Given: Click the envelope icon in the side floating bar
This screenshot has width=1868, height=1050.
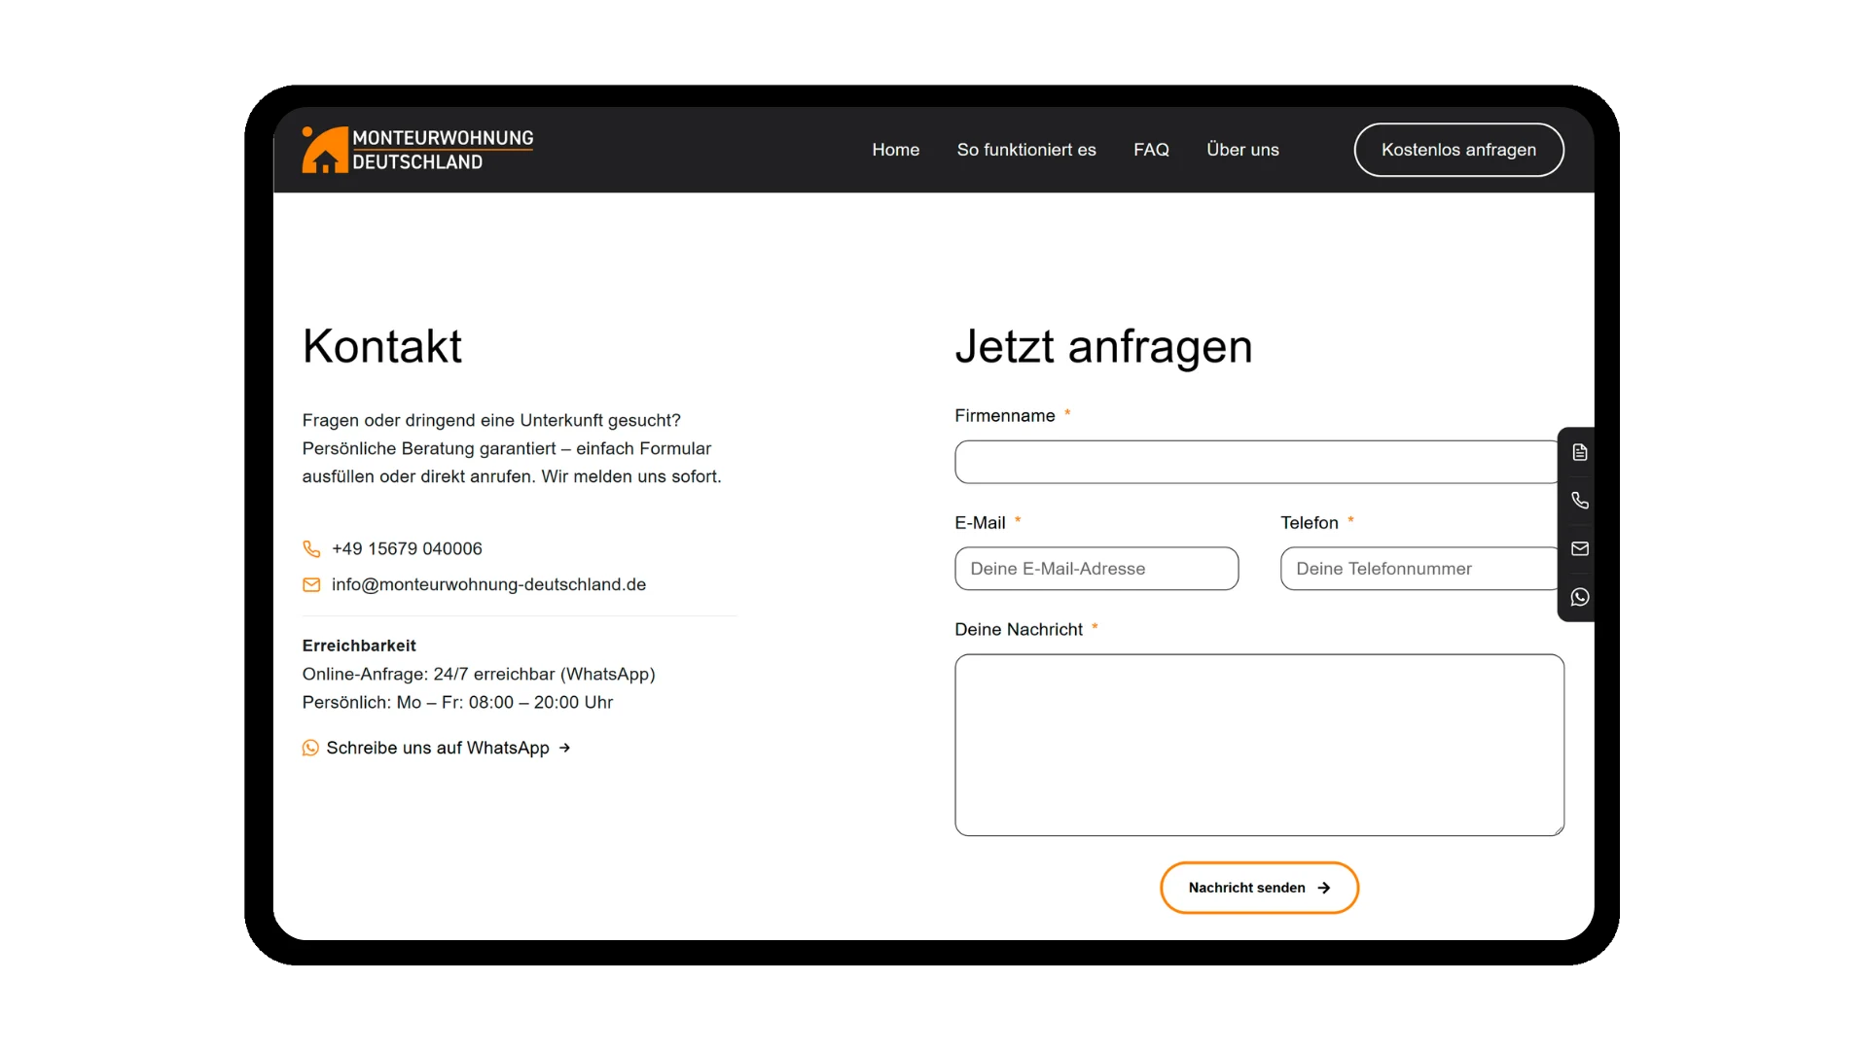Looking at the screenshot, I should click(1580, 548).
